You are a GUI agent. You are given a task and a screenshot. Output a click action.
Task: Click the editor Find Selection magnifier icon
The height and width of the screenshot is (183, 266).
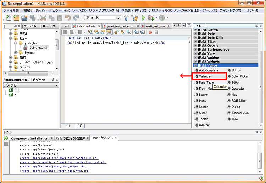(x=90, y=32)
